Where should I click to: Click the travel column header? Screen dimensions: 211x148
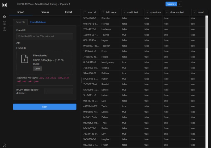tap(200, 12)
